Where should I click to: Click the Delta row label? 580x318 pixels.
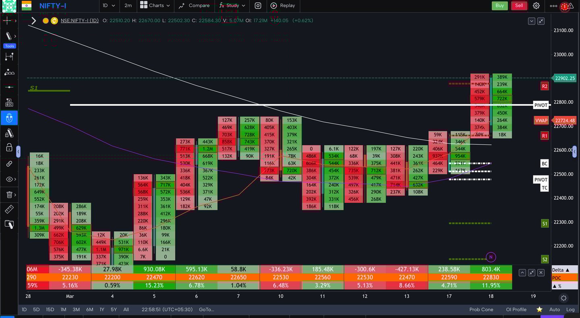[564, 270]
